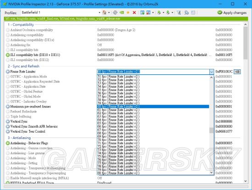The image size is (252, 190).
Task: Click the green NVIDIA restore defaults icon
Action: (122, 12)
